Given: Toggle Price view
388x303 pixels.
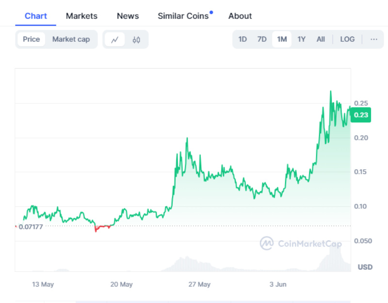Looking at the screenshot, I should pos(32,39).
